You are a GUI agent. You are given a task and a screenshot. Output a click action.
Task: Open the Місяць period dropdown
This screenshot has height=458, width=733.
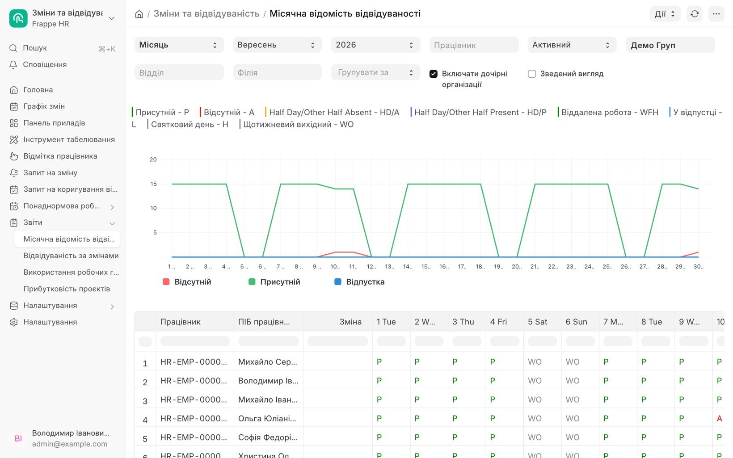click(x=179, y=45)
